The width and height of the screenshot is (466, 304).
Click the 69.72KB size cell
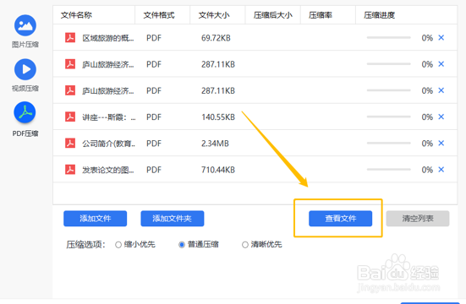click(216, 38)
